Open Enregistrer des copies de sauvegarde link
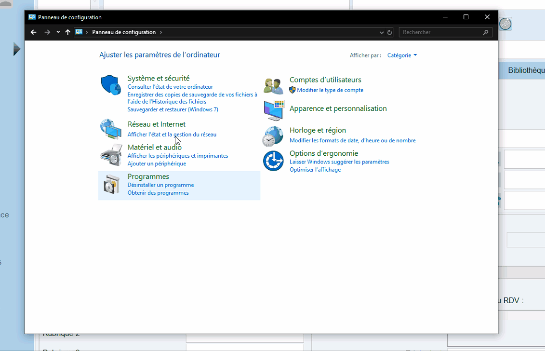Viewport: 545px width, 351px height. pos(192,98)
